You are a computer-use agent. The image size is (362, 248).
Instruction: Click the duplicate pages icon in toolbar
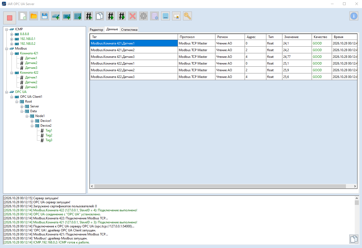(x=100, y=16)
